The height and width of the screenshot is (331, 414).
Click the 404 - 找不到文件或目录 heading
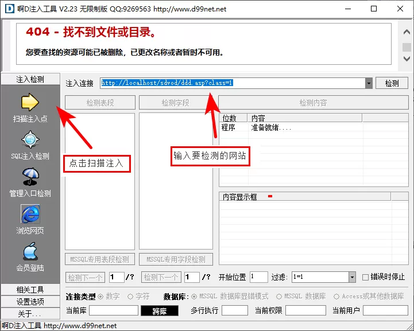tap(91, 32)
